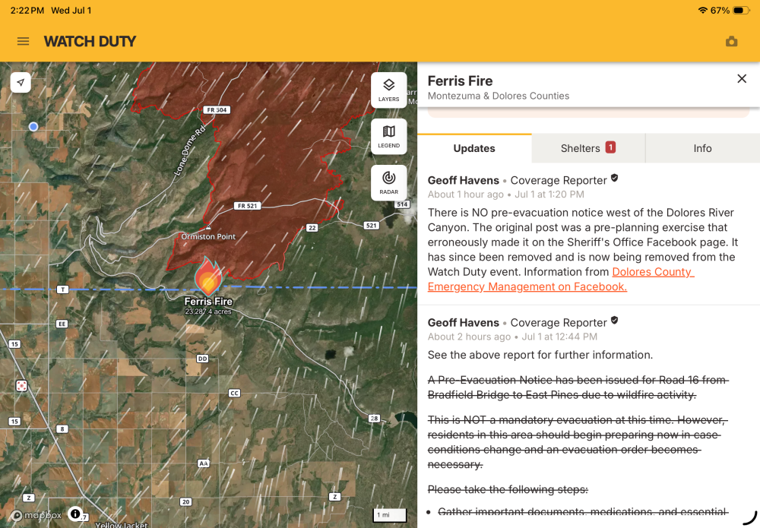Image resolution: width=760 pixels, height=528 pixels.
Task: Switch to the Shelters tab
Action: tap(588, 148)
